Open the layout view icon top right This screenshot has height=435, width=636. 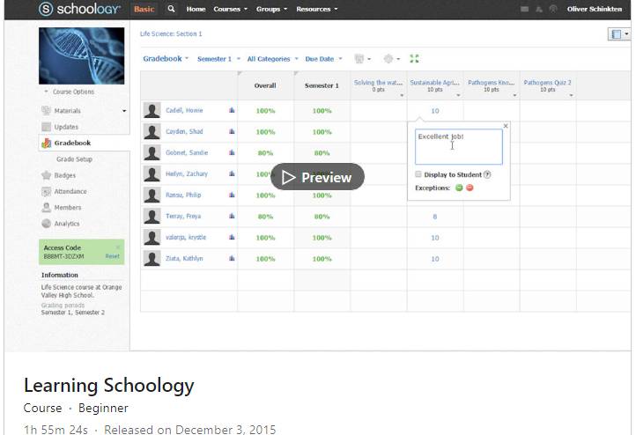617,34
